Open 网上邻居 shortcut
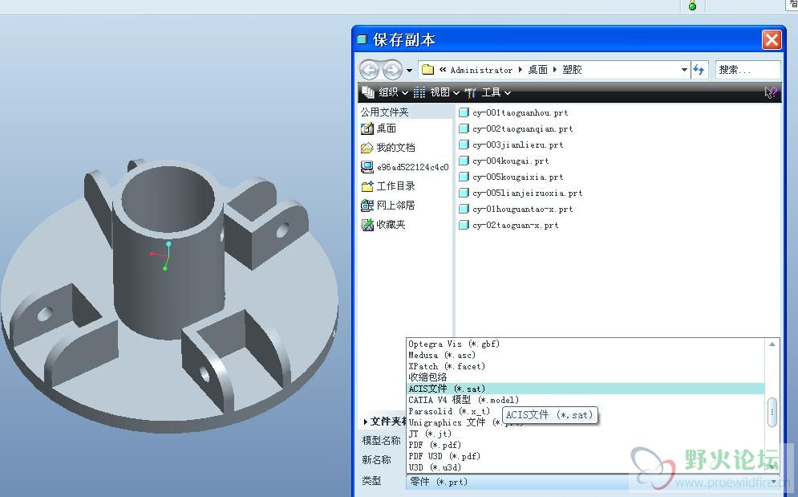This screenshot has height=497, width=798. coord(388,206)
